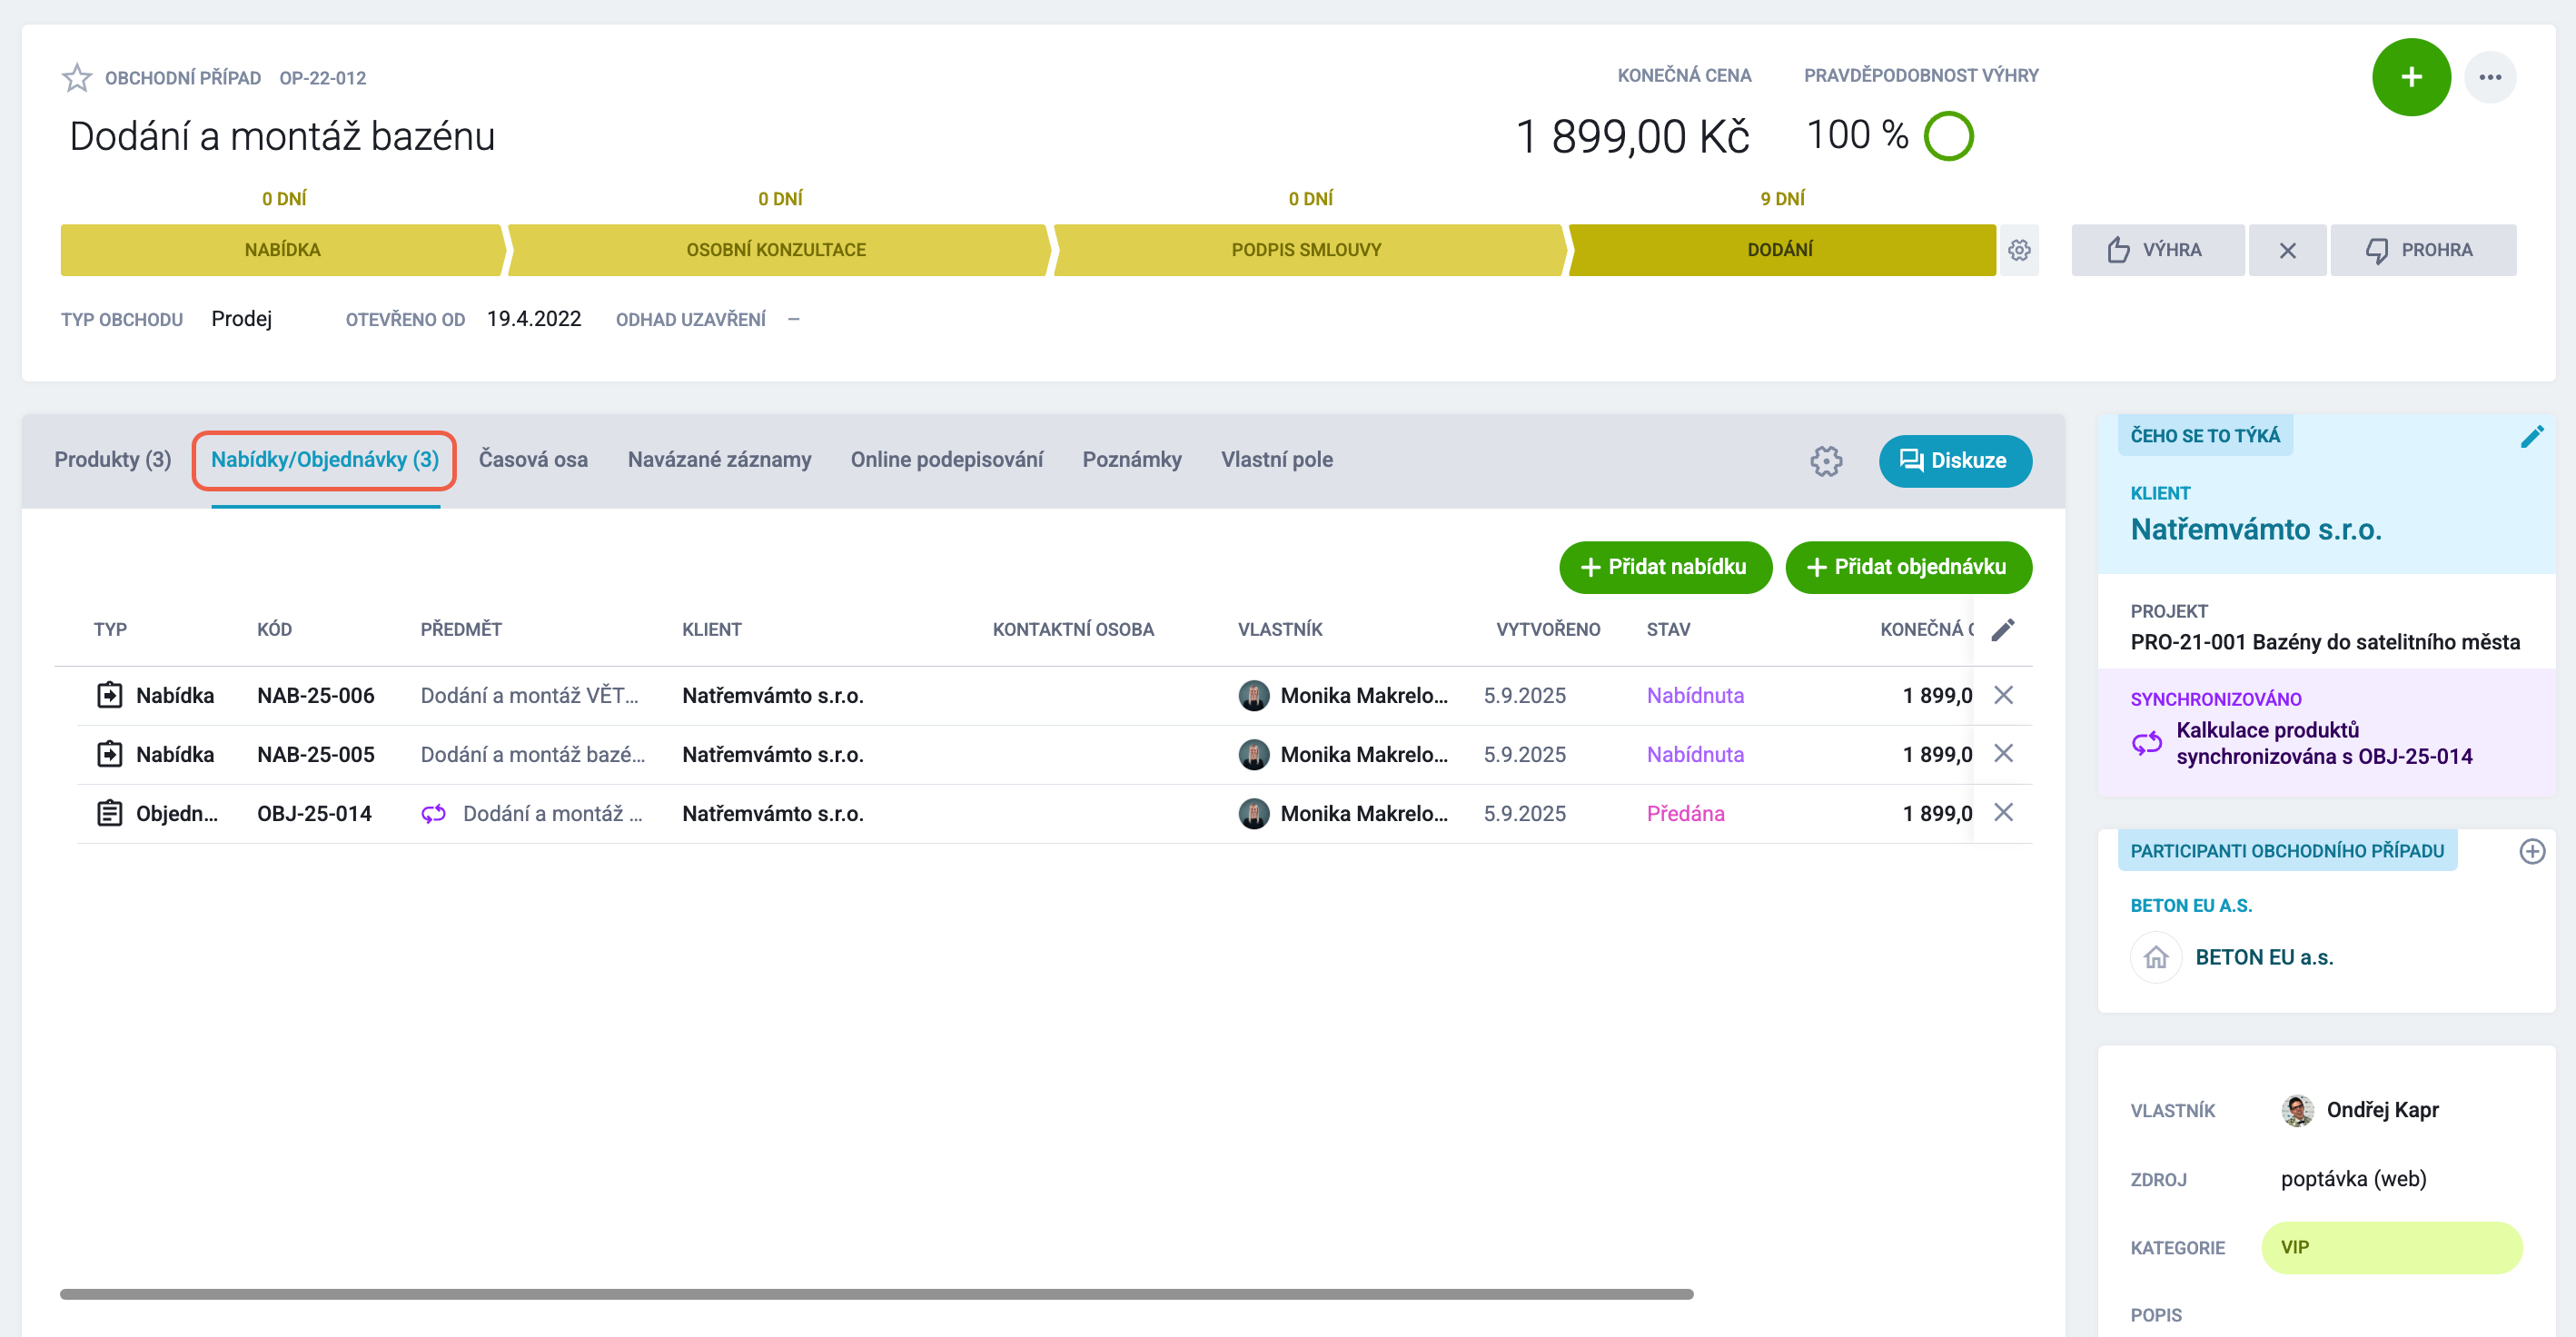Open the three-dots more options menu
The height and width of the screenshot is (1337, 2576).
2489,77
